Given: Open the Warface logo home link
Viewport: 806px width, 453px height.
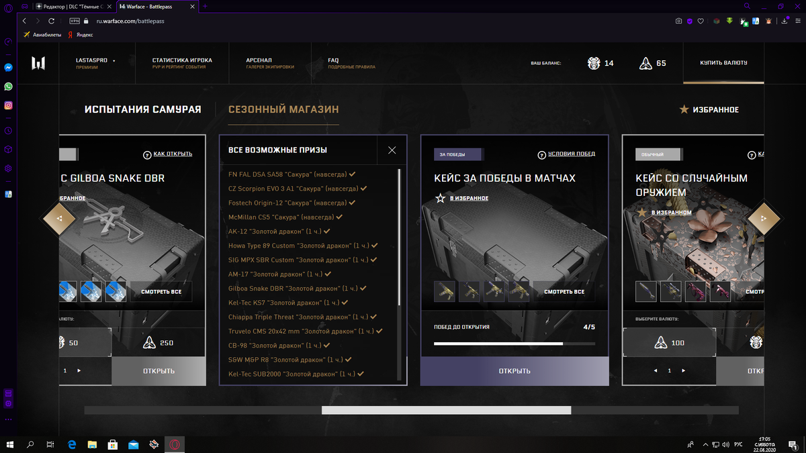Looking at the screenshot, I should (x=38, y=63).
